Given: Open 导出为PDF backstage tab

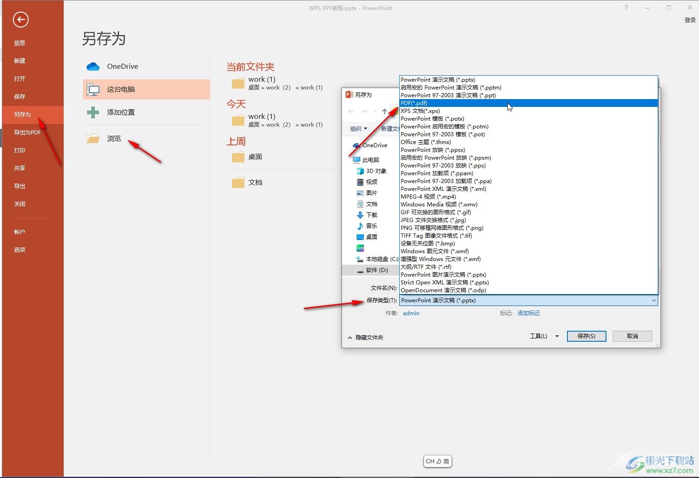Looking at the screenshot, I should pos(33,133).
